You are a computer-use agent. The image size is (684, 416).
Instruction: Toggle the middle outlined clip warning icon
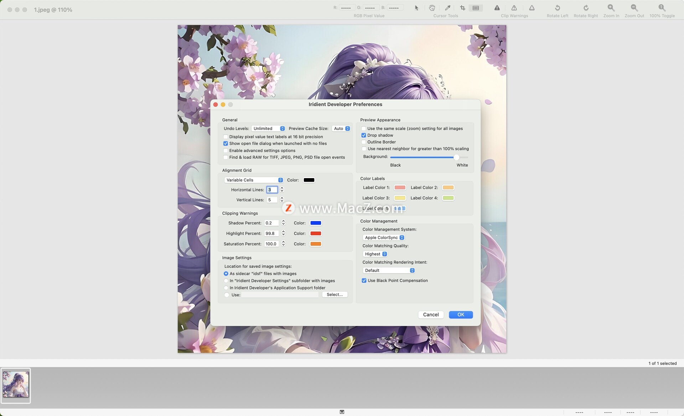514,8
